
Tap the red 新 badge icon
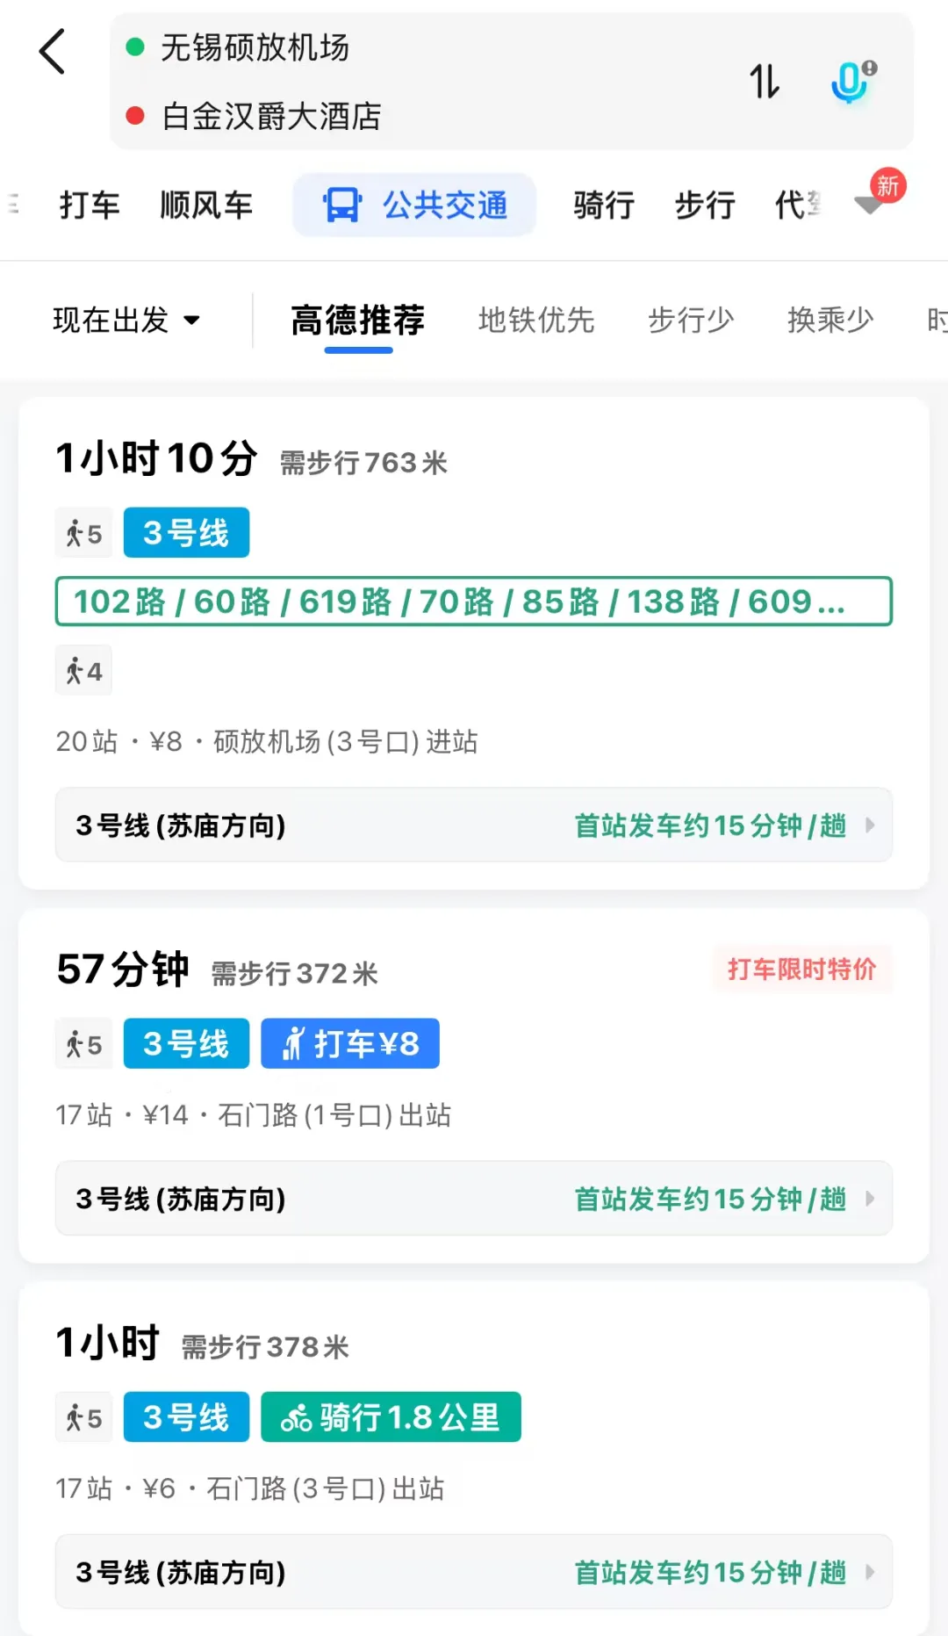coord(887,186)
